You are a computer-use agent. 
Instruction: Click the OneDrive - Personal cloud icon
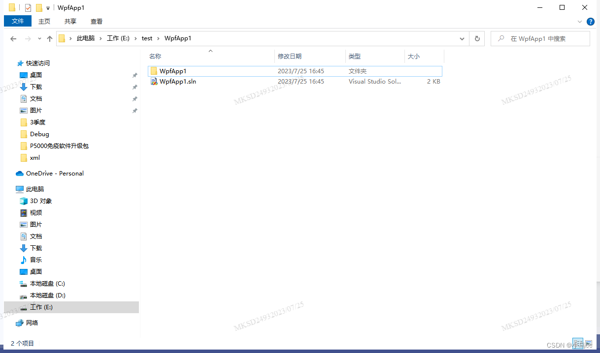coord(19,173)
